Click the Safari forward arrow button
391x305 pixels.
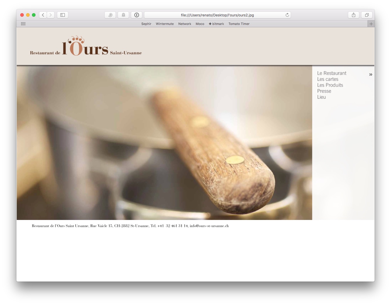pos(50,15)
